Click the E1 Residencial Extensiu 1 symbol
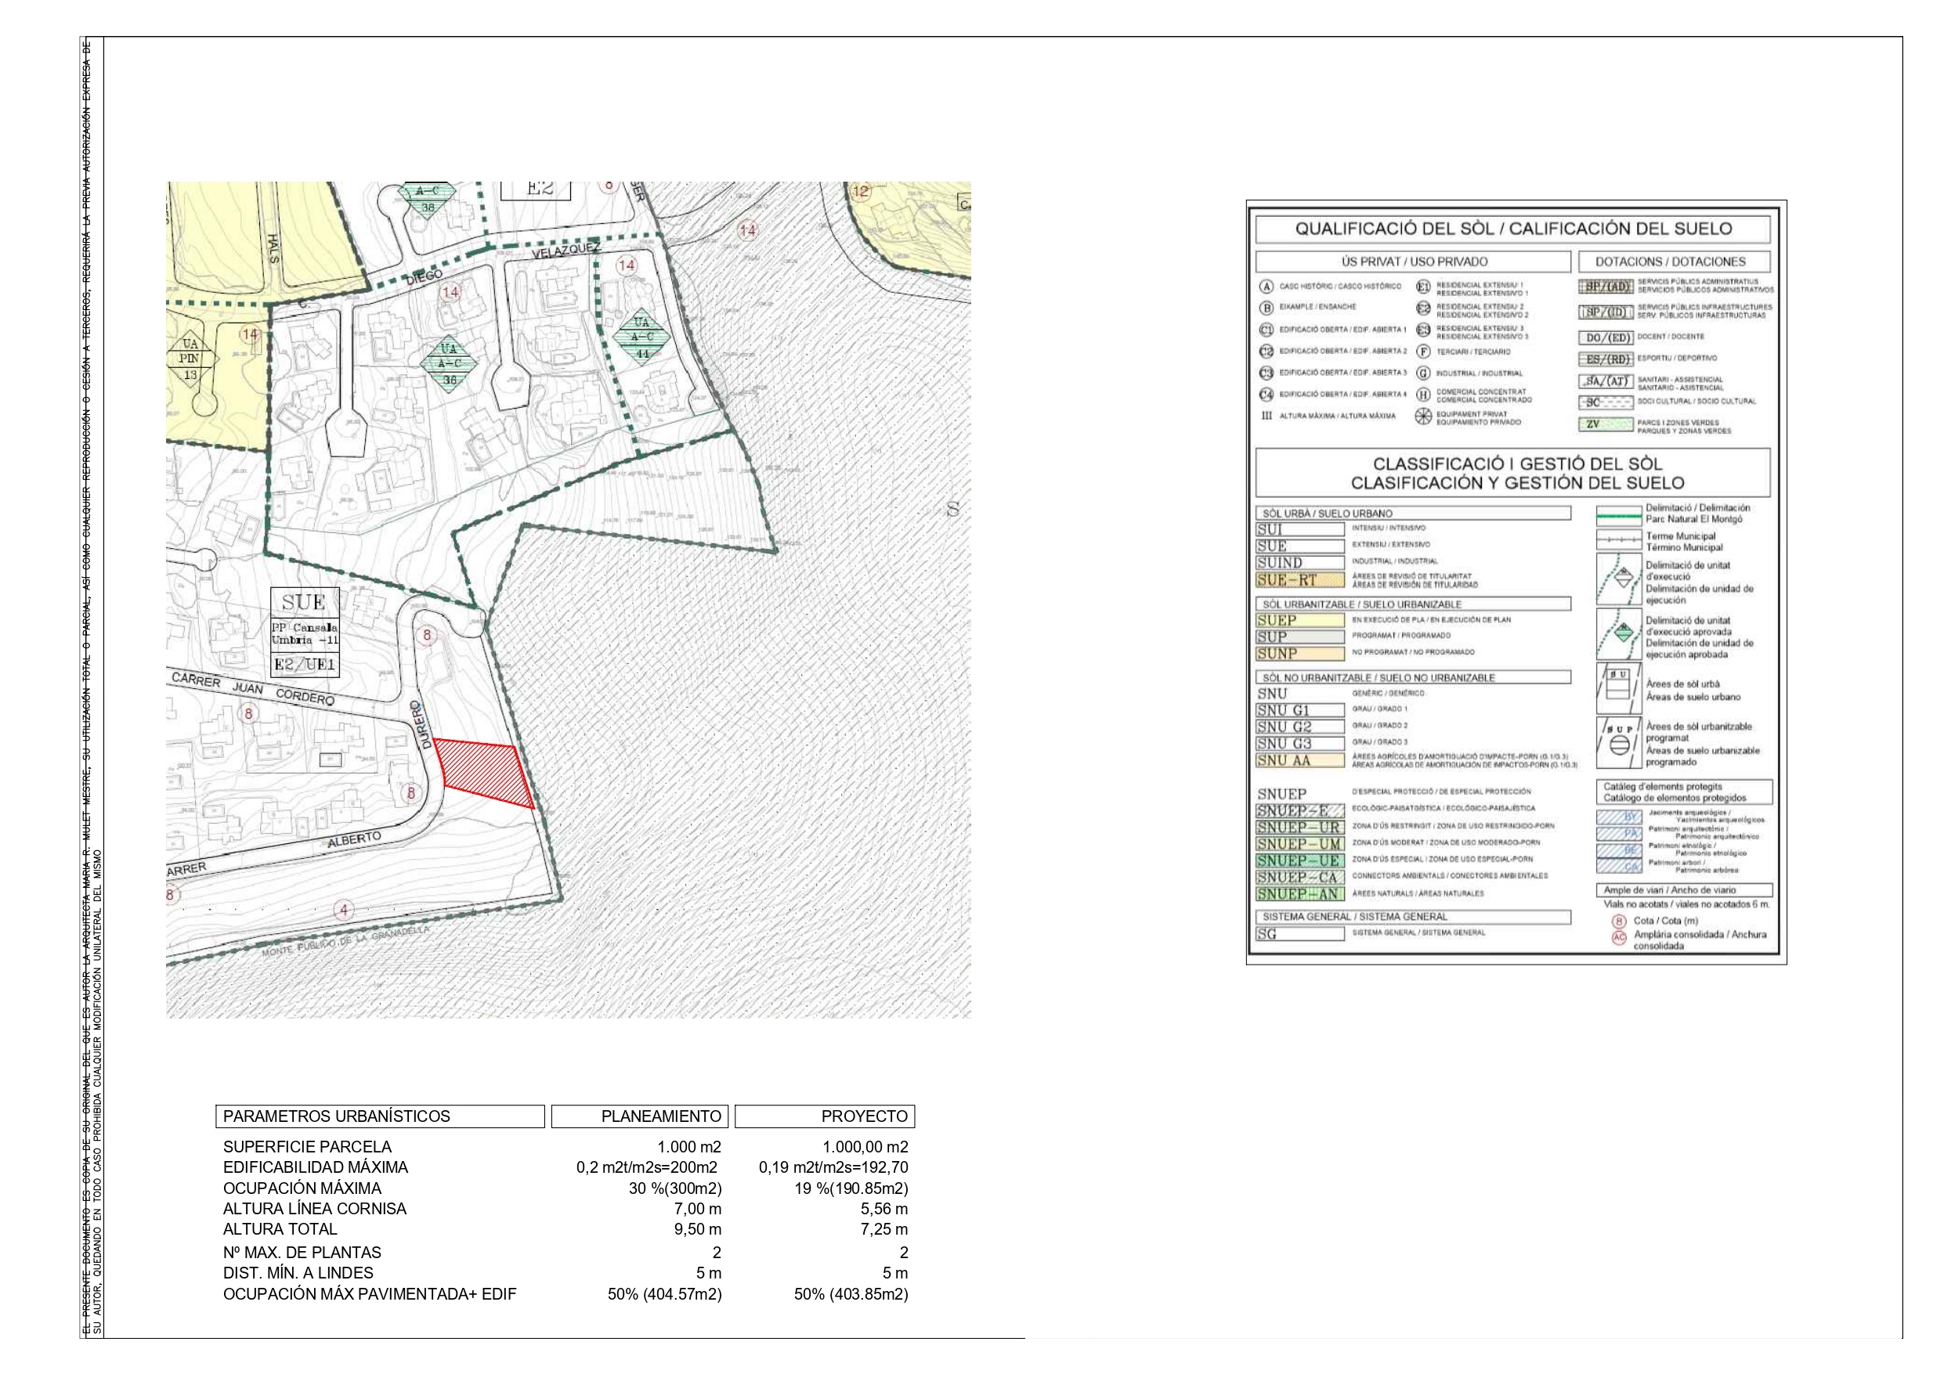This screenshot has height=1374, width=1944. (x=1423, y=287)
